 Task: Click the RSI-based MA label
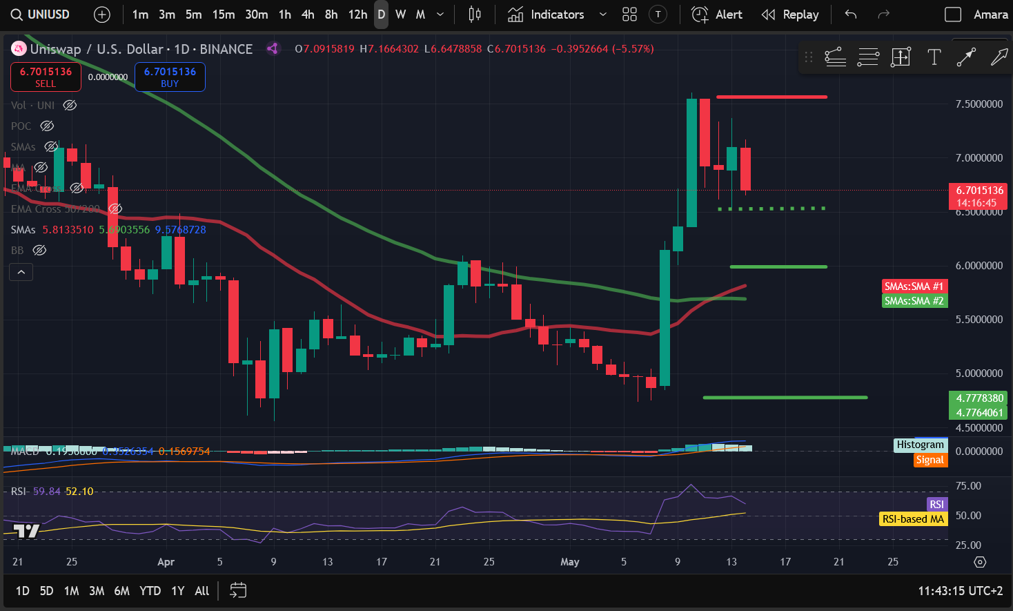pyautogui.click(x=913, y=519)
